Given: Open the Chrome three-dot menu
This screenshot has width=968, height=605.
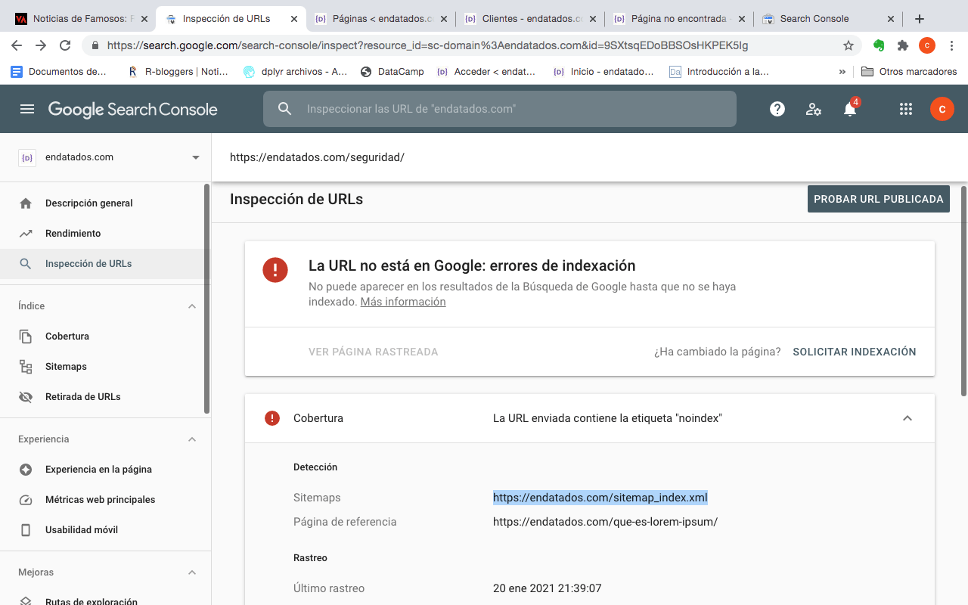Looking at the screenshot, I should coord(951,45).
